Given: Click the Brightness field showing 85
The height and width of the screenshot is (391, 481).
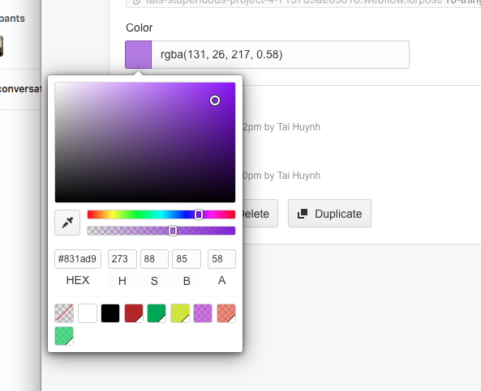Looking at the screenshot, I should pos(187,259).
